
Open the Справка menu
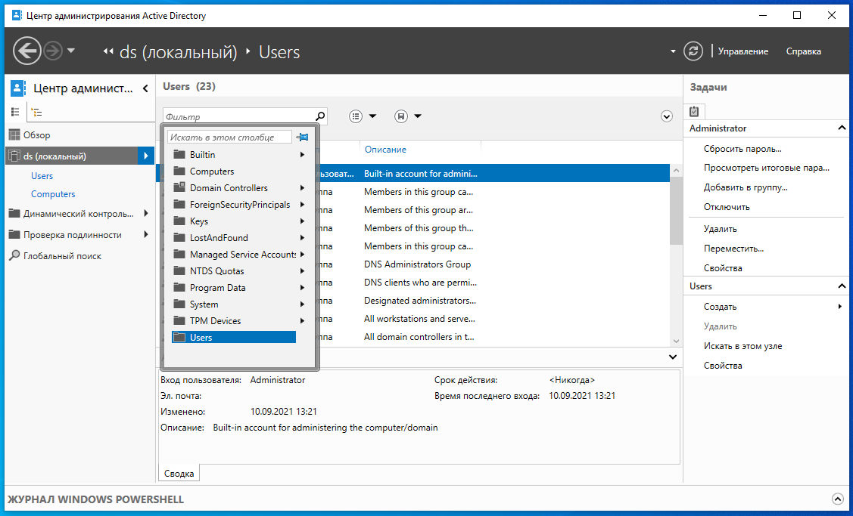click(x=803, y=51)
